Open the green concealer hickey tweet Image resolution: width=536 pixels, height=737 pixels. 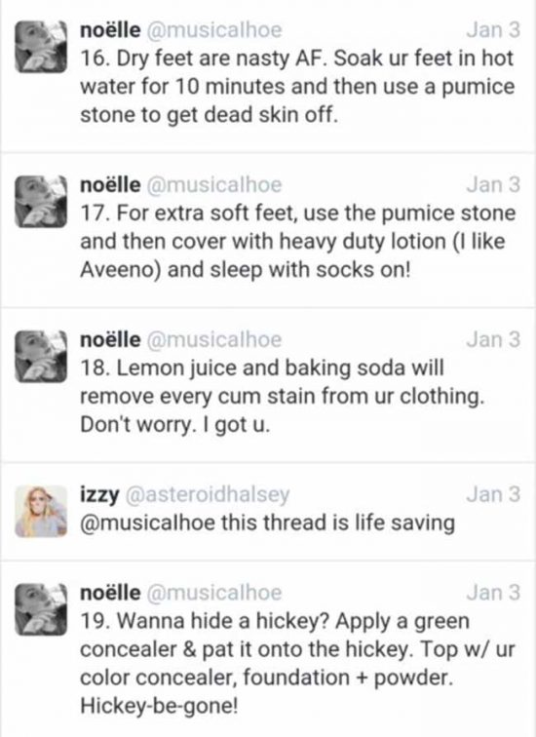pyautogui.click(x=268, y=648)
